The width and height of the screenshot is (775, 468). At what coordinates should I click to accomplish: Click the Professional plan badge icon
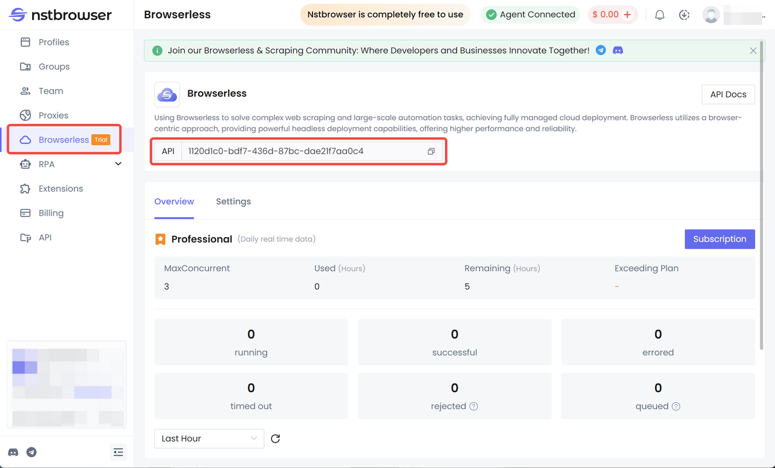pos(160,239)
